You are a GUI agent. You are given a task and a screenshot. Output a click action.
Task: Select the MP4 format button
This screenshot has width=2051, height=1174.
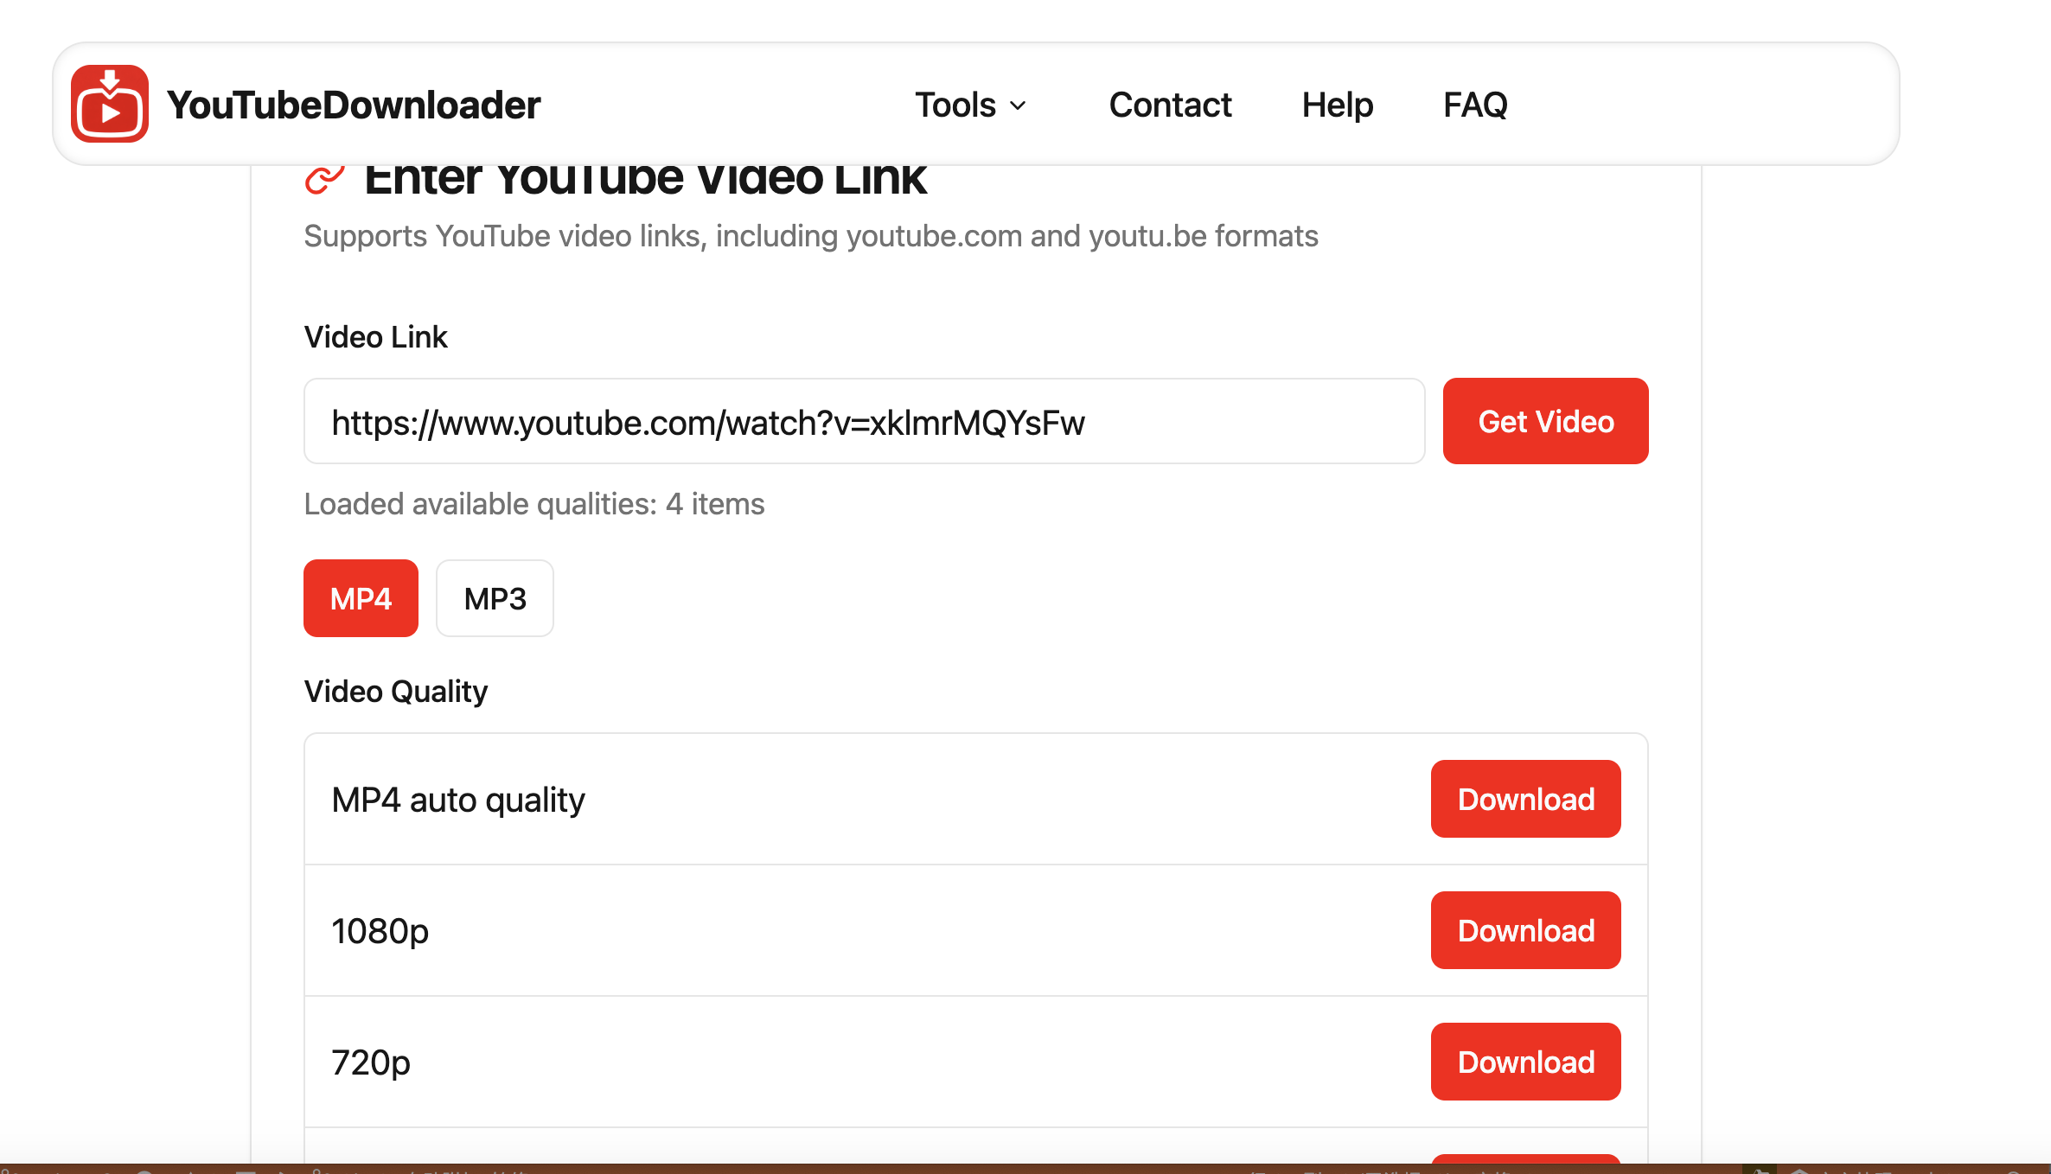pos(361,597)
